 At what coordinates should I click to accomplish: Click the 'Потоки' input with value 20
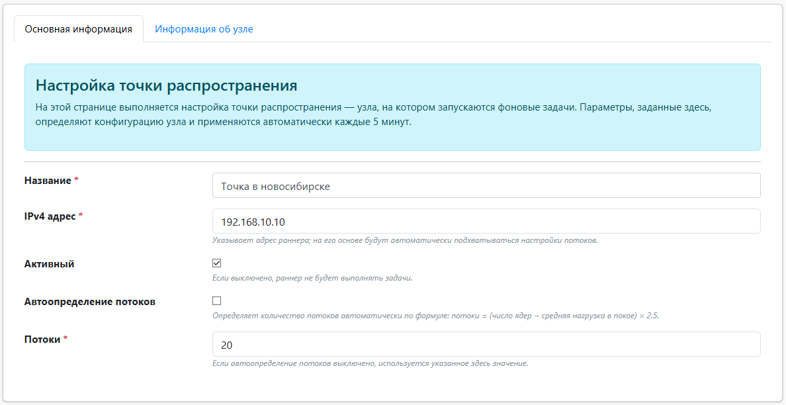point(486,345)
